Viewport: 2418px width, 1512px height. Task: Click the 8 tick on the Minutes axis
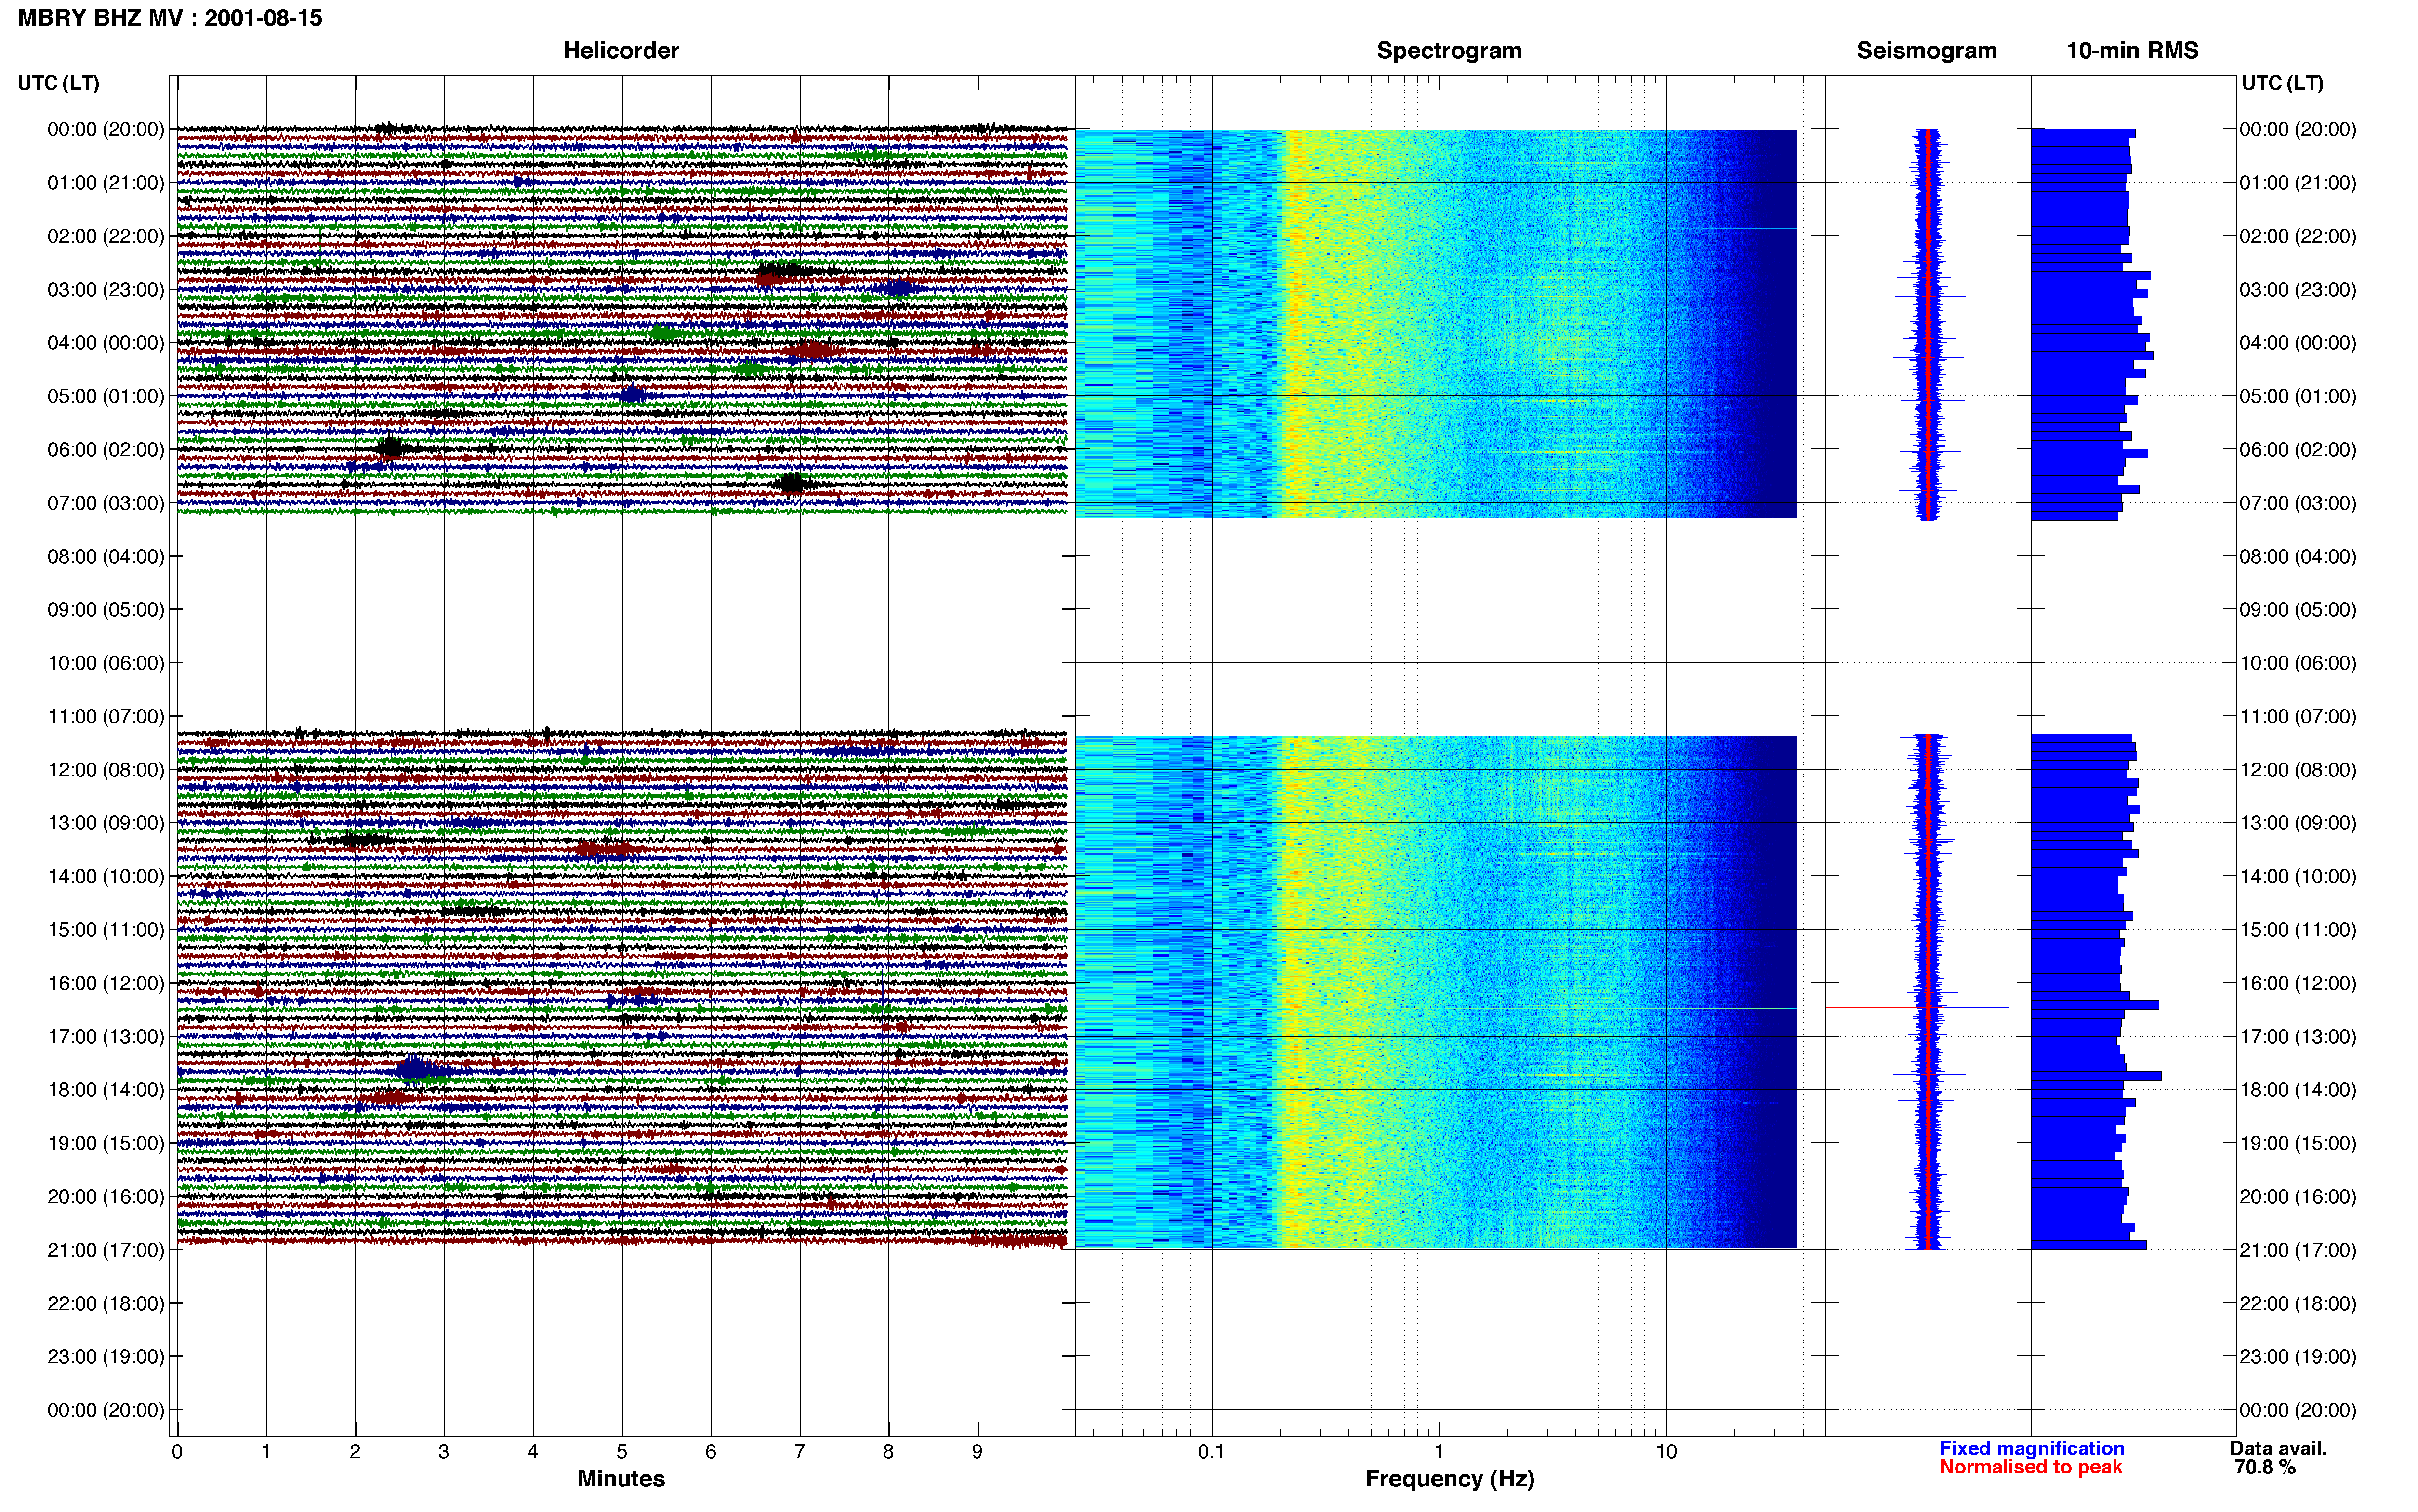pyautogui.click(x=888, y=1451)
